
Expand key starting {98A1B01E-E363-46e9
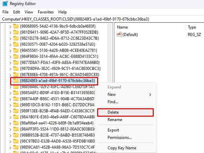coord(10,117)
